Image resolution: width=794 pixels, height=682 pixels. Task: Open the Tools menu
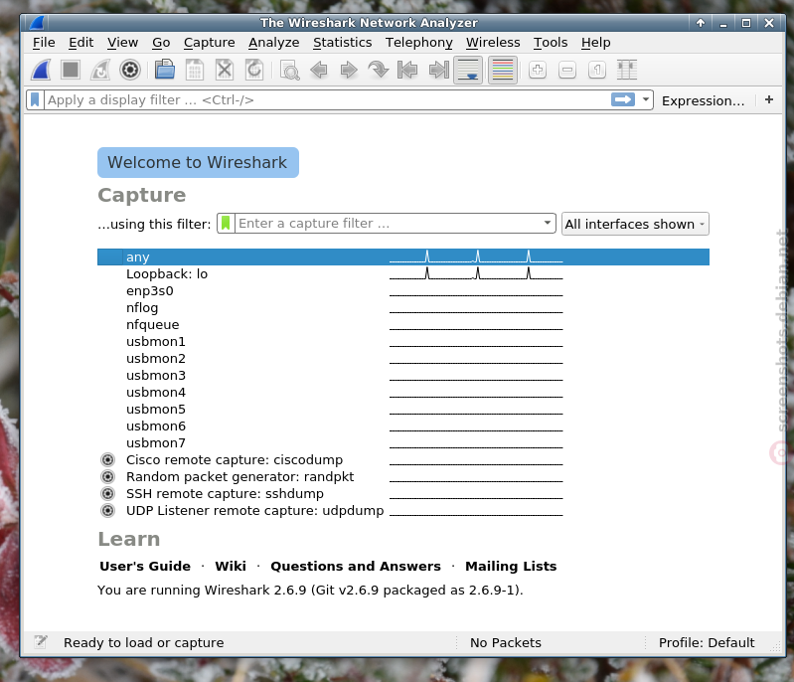point(551,43)
